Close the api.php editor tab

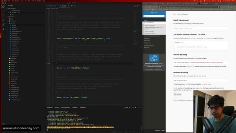[x=69, y=6]
